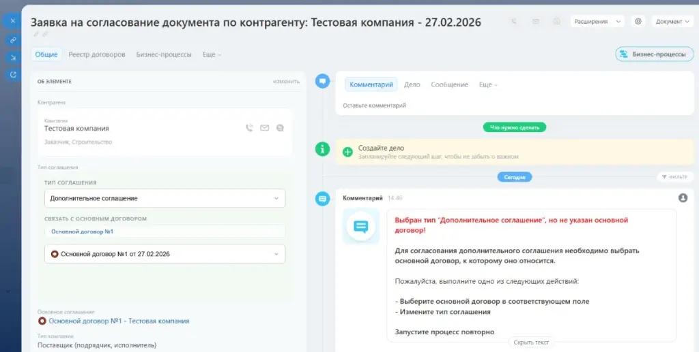Click the phone call icon for Тестовая компания
This screenshot has width=699, height=352.
click(249, 128)
